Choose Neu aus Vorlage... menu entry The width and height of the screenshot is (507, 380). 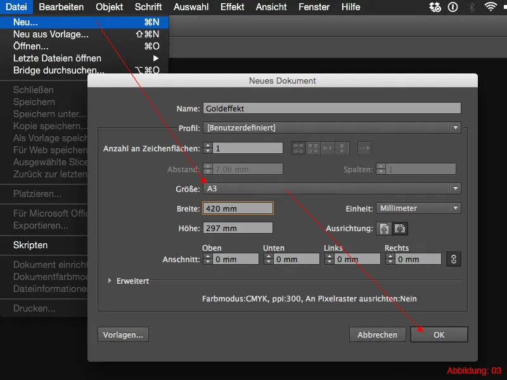point(84,34)
